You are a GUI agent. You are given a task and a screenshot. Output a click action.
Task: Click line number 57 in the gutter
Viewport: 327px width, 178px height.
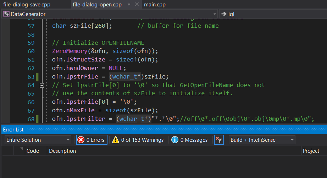(x=31, y=26)
